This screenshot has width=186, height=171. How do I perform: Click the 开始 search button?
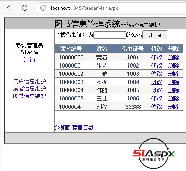point(155,35)
